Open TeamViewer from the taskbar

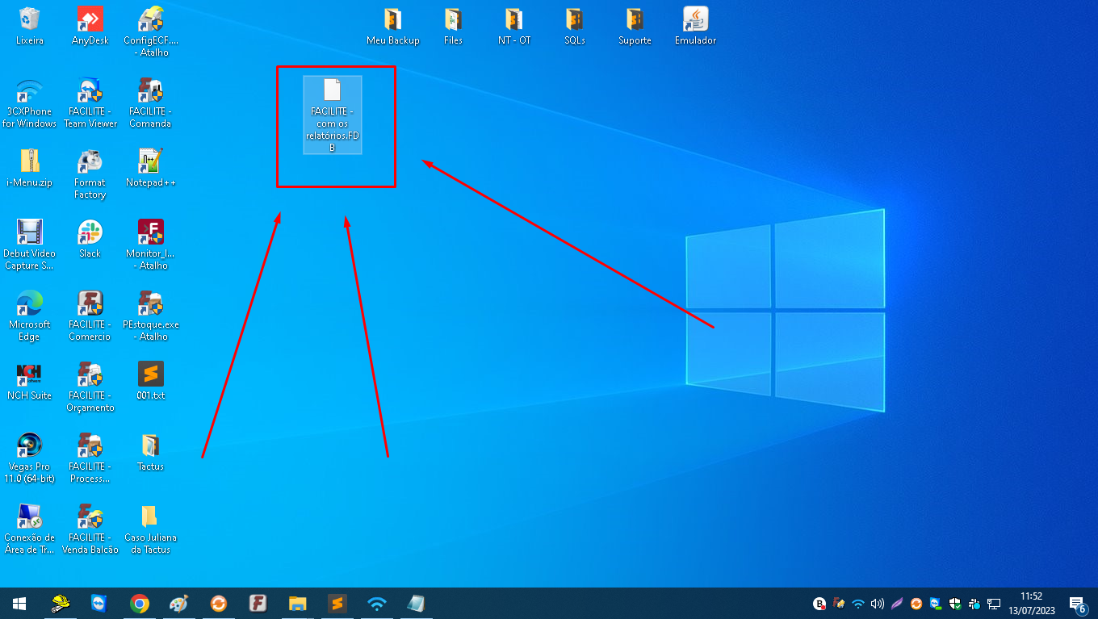(98, 603)
